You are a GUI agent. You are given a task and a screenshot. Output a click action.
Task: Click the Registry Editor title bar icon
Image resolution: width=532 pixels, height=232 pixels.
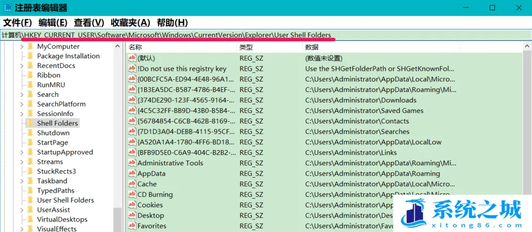(x=7, y=7)
